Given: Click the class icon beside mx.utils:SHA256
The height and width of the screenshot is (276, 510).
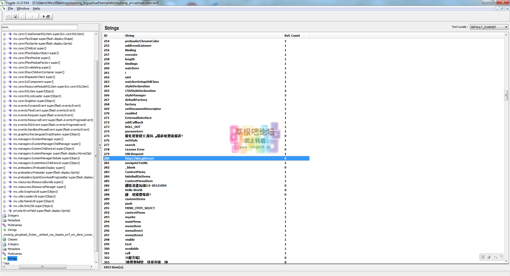Looking at the screenshot, I should (x=10, y=206).
